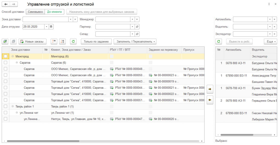Switch to Самовывоз delivery method
Viewport: 280px width, 145px height.
tap(35, 12)
